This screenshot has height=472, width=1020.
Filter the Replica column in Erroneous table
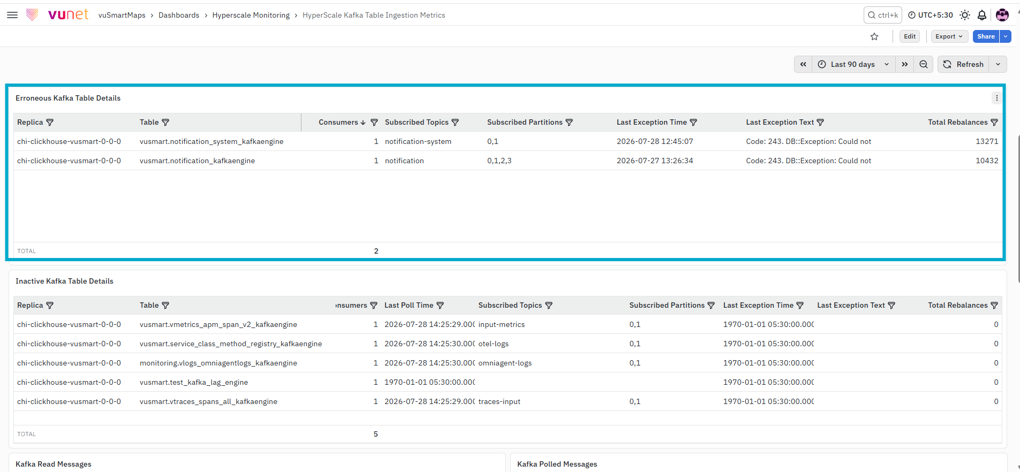pos(50,123)
